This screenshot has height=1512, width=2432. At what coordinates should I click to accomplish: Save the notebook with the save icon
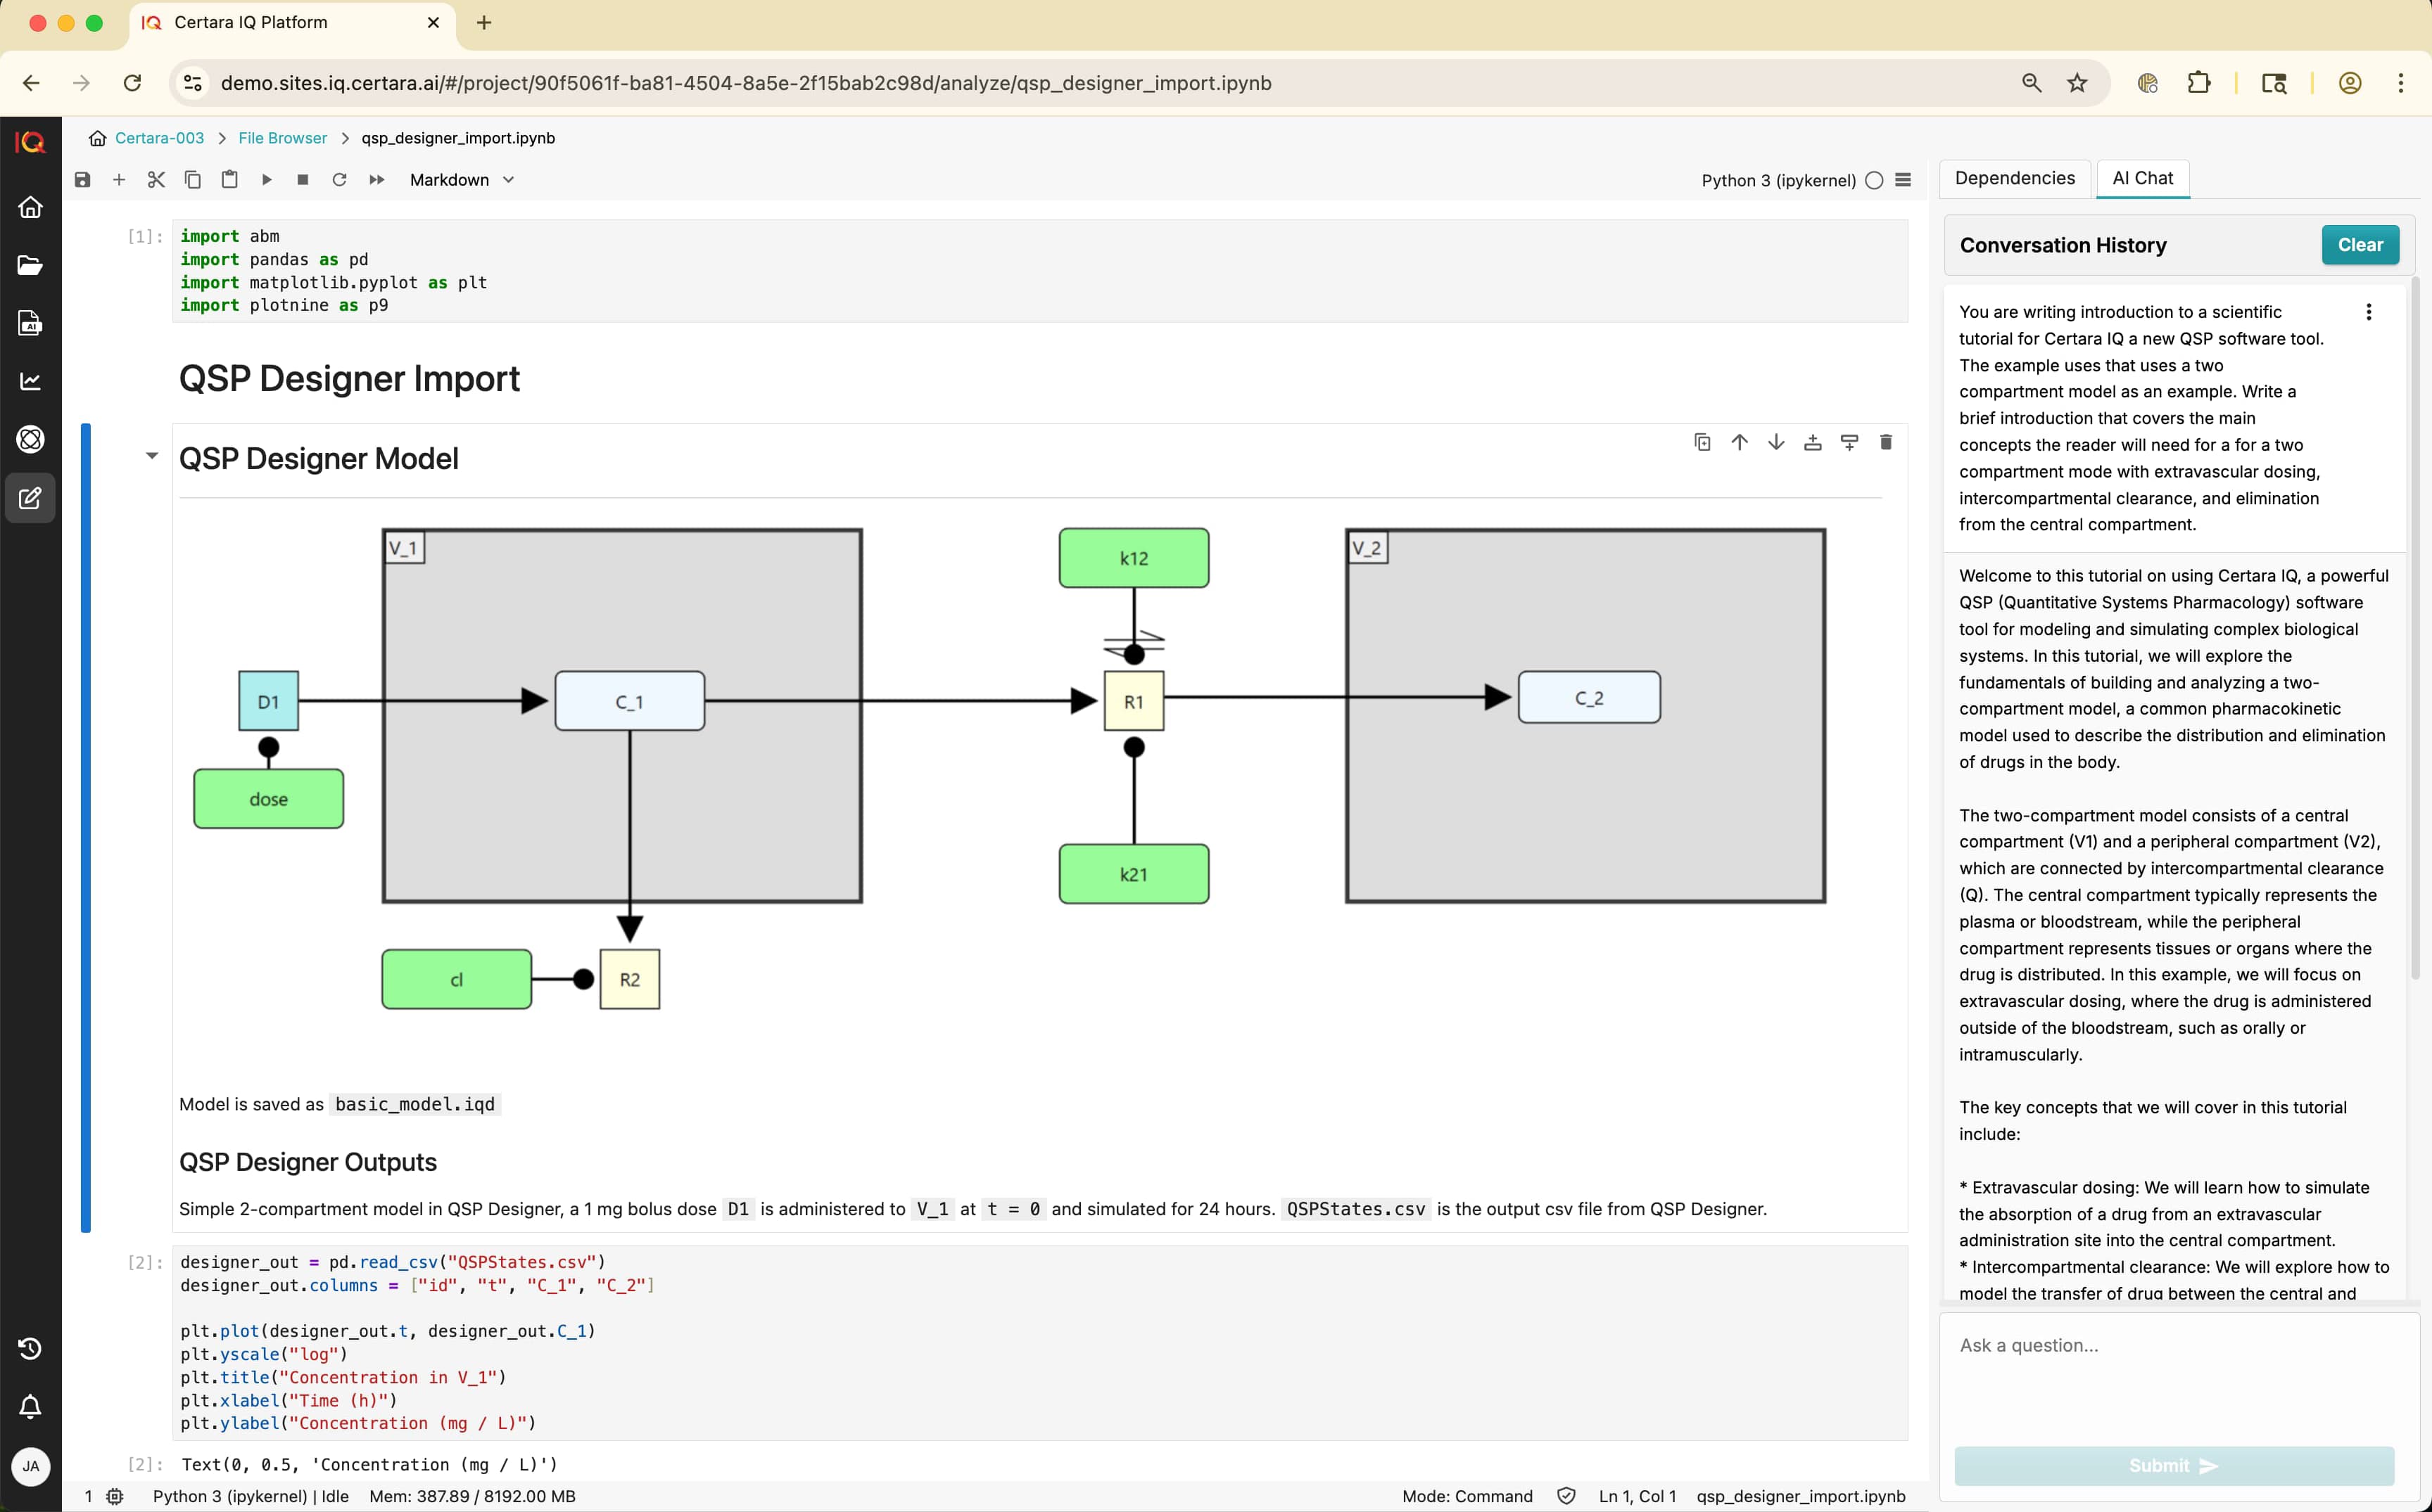coord(83,180)
